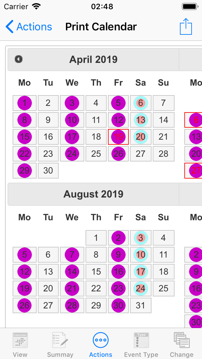Viewport: 202px width, 359px height.
Task: Tap August 24 cyan-ringed date
Action: (141, 289)
